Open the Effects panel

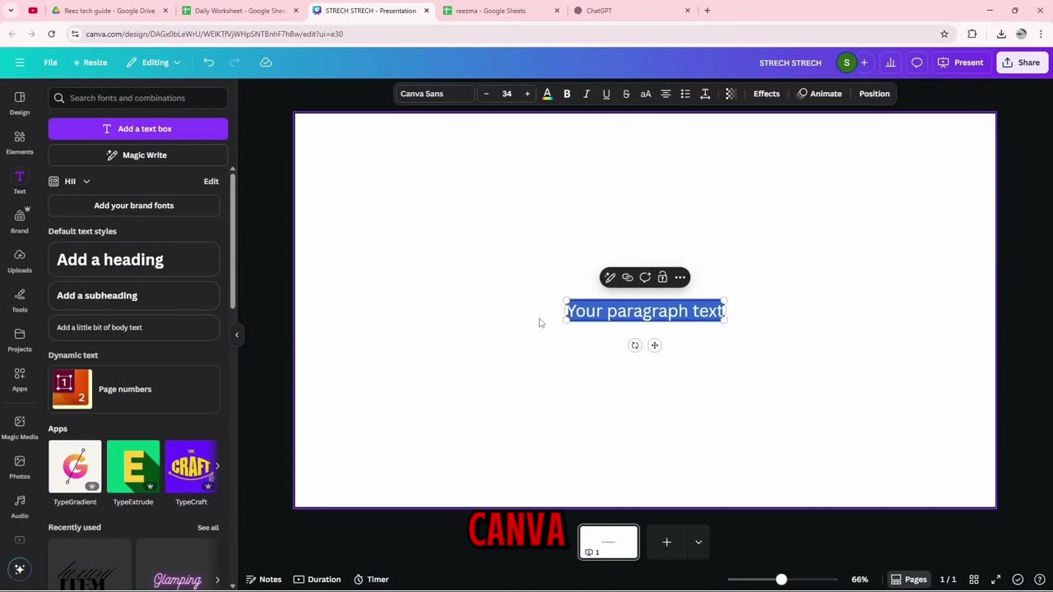tap(767, 94)
